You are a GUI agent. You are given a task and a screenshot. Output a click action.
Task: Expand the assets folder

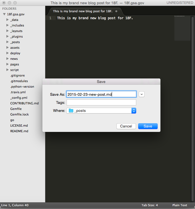pos(8,48)
